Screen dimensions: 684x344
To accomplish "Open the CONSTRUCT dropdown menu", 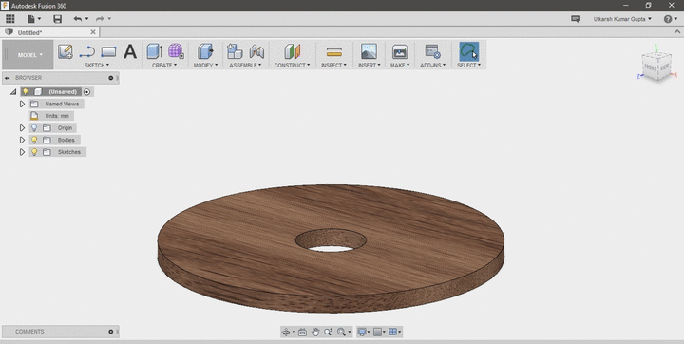I will point(292,65).
